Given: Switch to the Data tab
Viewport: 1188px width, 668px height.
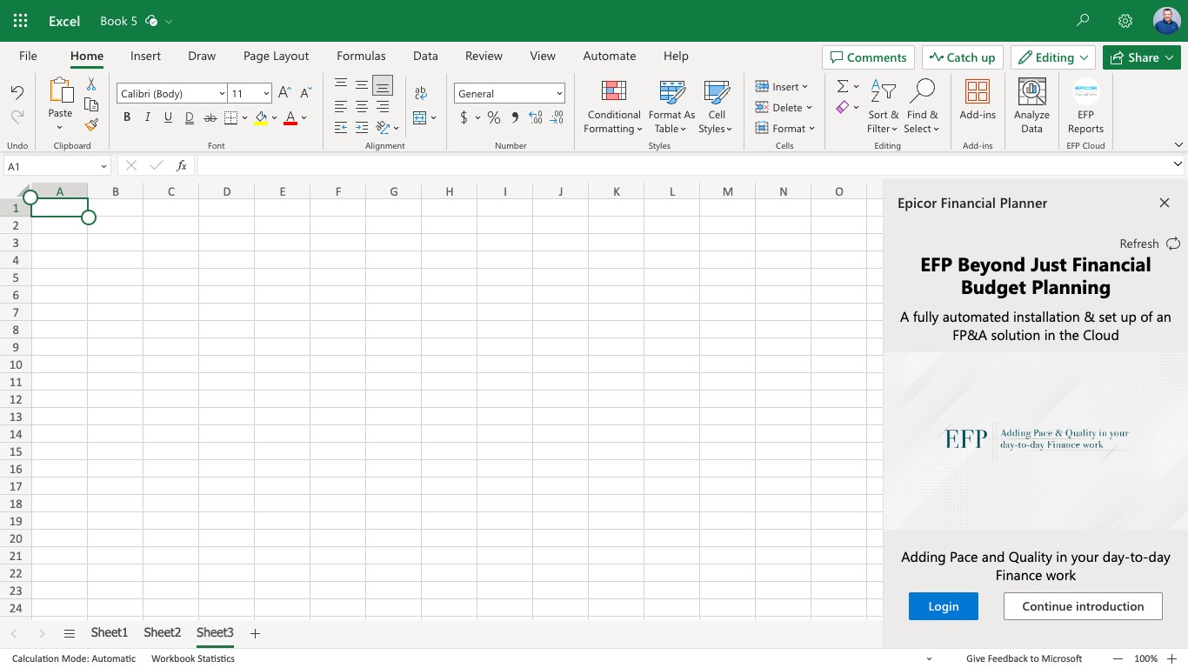Looking at the screenshot, I should [425, 56].
